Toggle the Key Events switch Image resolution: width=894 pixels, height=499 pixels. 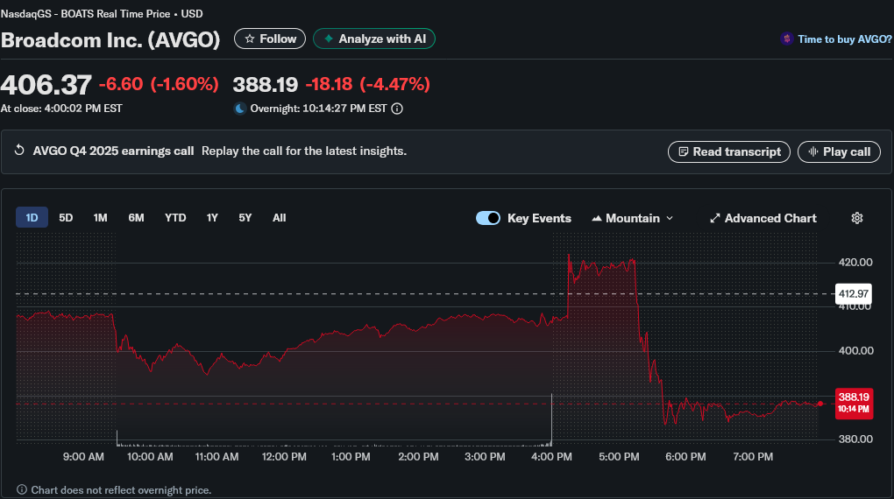pos(488,218)
